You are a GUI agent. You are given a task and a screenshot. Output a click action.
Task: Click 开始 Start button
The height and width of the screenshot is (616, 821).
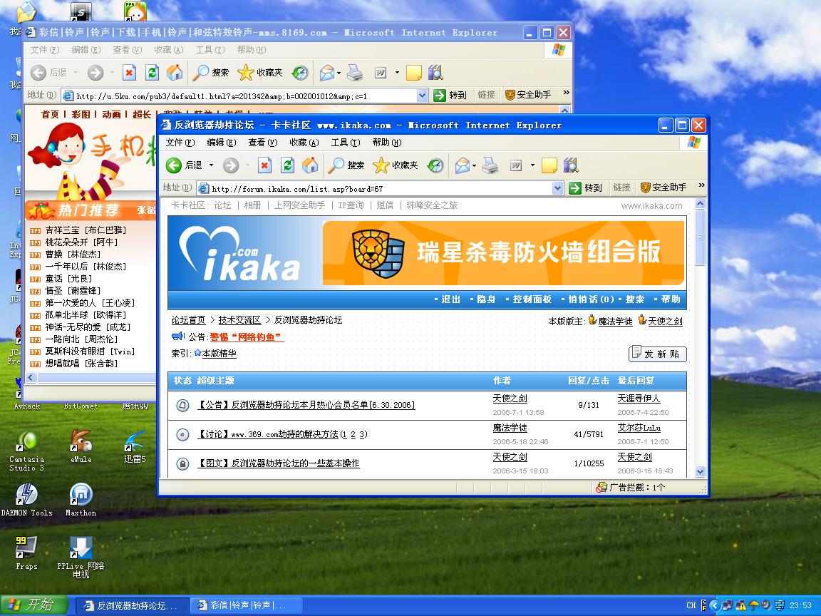[34, 605]
